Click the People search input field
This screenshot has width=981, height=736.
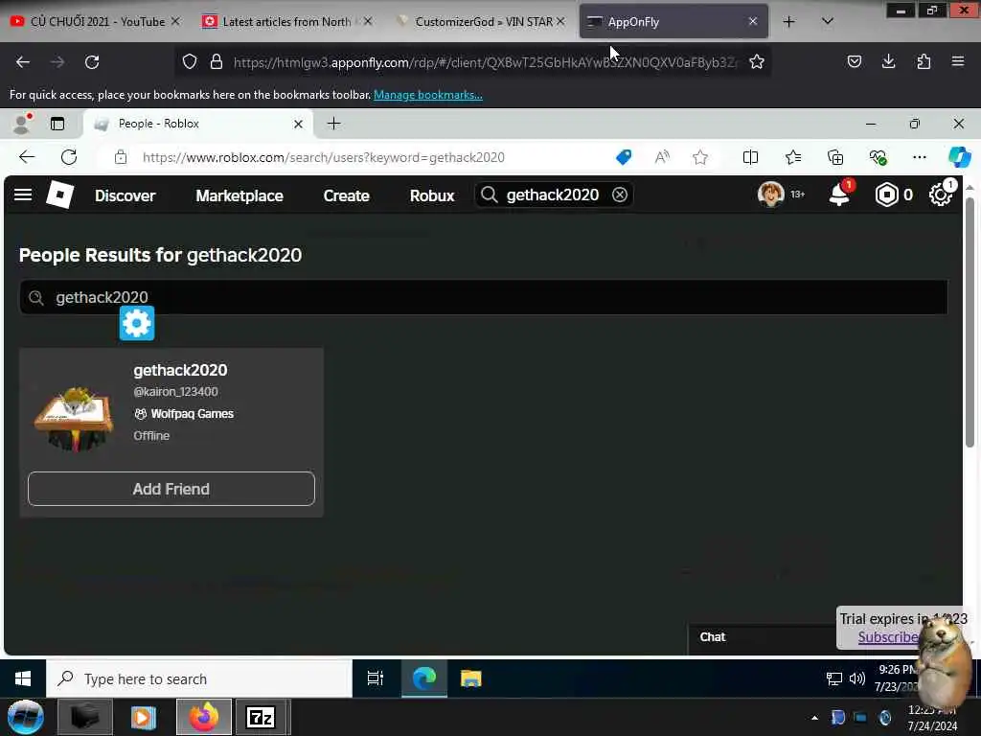pos(483,297)
